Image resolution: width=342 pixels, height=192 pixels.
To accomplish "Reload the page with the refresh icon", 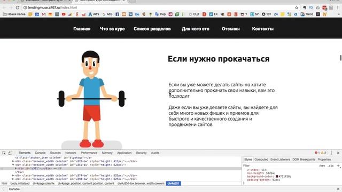I will click(18, 7).
